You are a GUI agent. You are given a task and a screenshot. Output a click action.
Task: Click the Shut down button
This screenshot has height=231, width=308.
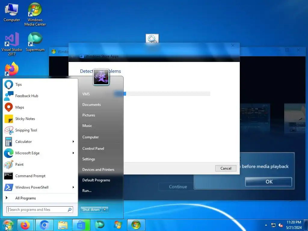[91, 210]
